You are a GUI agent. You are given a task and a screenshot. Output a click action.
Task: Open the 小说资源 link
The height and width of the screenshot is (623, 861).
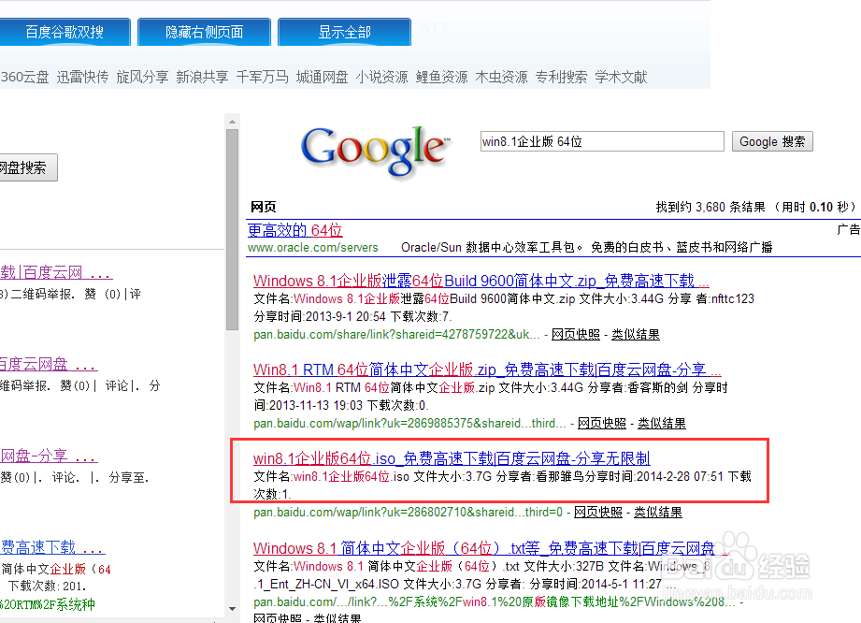tap(382, 77)
